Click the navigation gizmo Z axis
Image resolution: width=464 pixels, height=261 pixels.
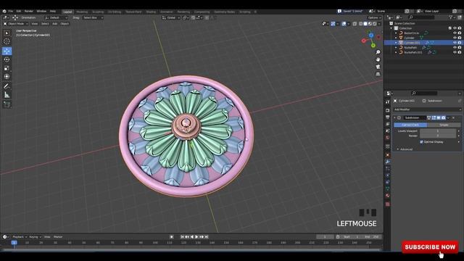click(371, 36)
